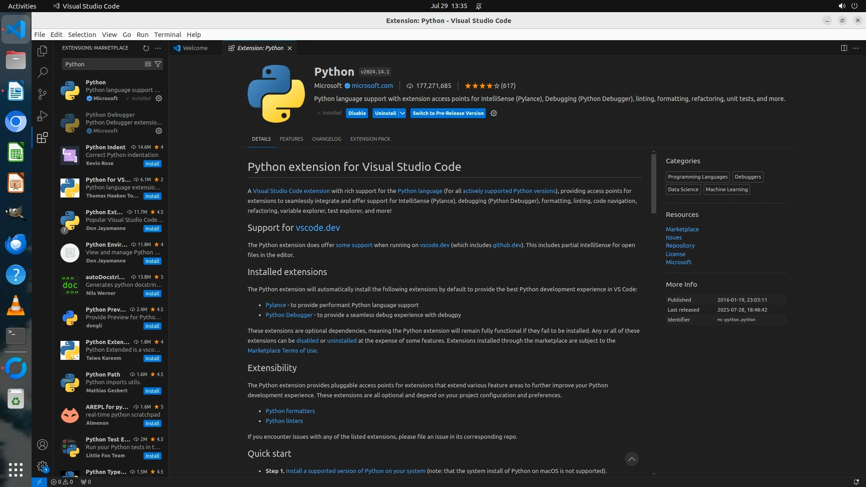
Task: Click the filter extensions funnel icon
Action: [x=158, y=64]
